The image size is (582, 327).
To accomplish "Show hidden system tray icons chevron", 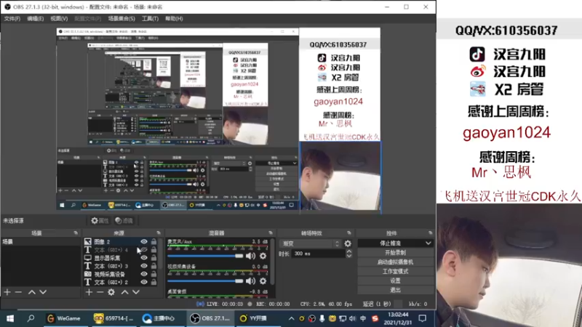I will pyautogui.click(x=292, y=318).
